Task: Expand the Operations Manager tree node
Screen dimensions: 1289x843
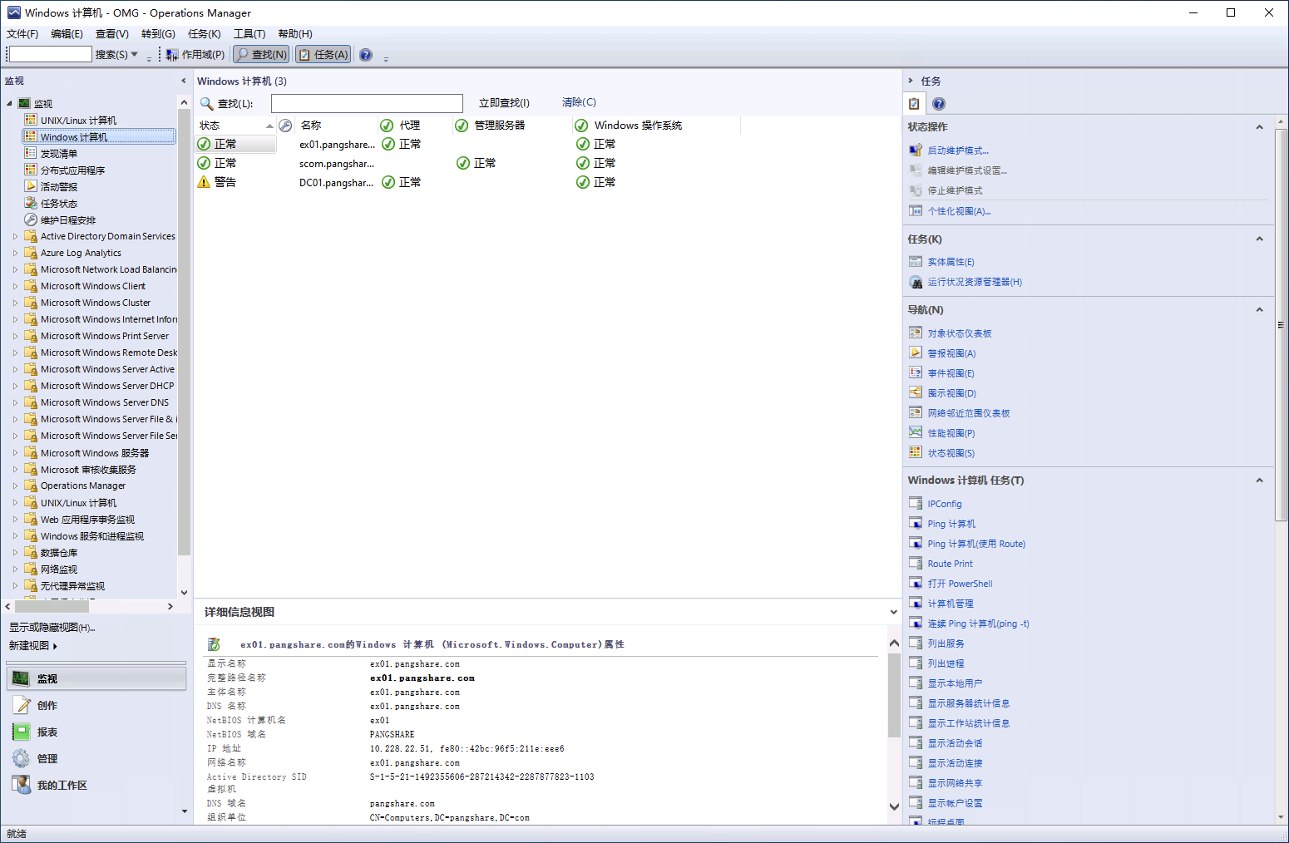Action: coord(15,485)
